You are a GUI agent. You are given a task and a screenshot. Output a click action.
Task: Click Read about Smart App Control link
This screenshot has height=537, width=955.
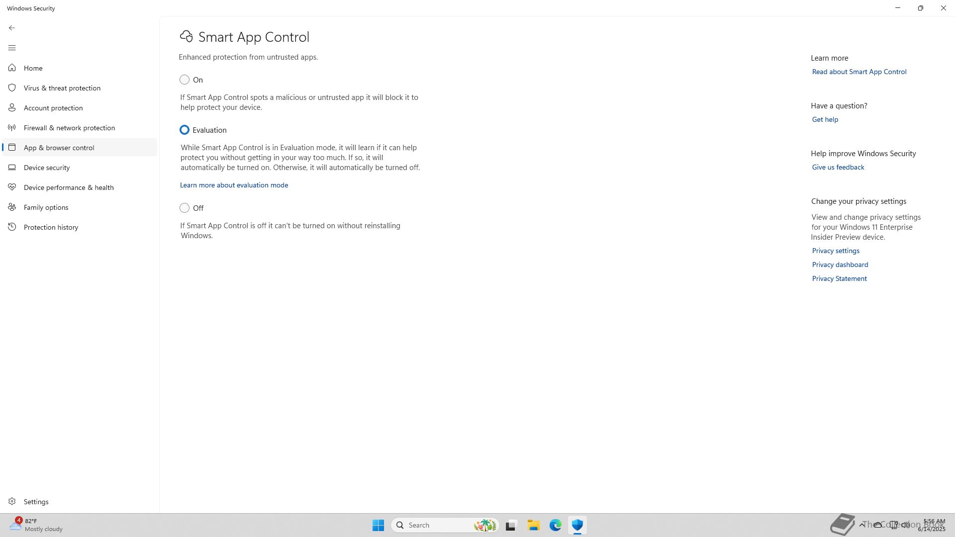click(859, 72)
